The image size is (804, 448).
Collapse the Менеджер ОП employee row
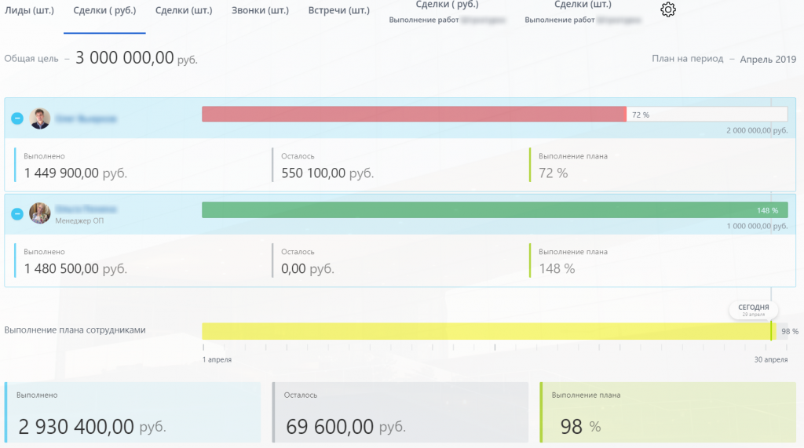17,213
